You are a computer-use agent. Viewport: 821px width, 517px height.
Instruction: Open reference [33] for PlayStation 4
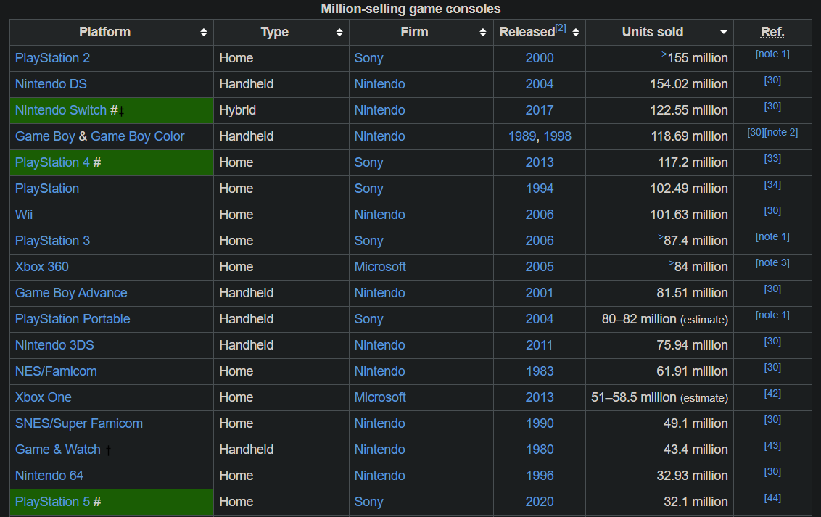coord(772,159)
